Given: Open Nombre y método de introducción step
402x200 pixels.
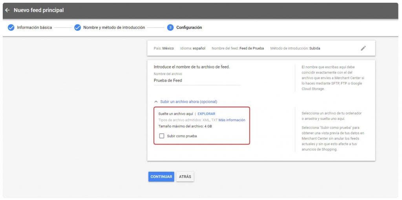Looking at the screenshot, I should 114,28.
